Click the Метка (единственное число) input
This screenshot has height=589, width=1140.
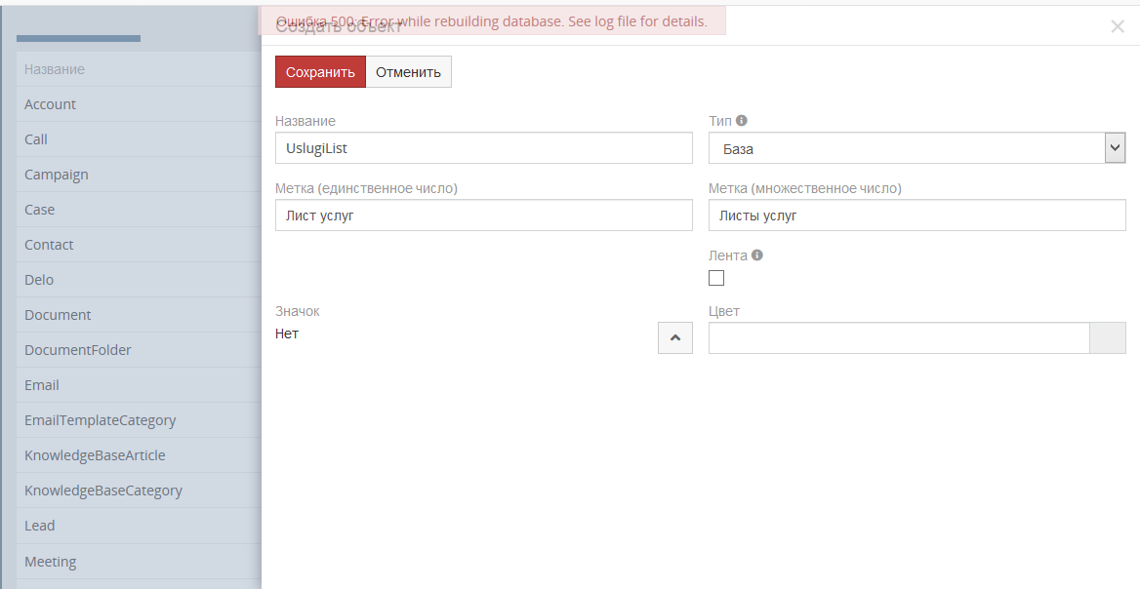pos(483,216)
